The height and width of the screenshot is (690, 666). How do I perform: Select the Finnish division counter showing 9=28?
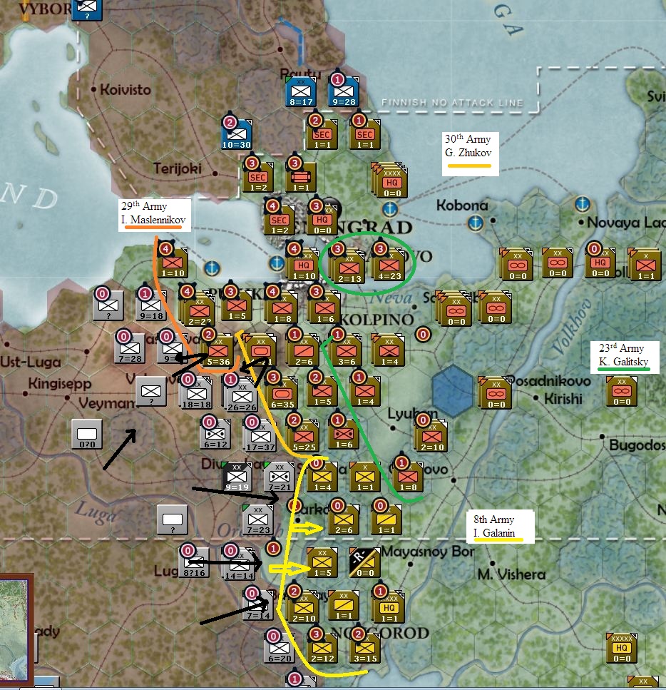pyautogui.click(x=344, y=93)
